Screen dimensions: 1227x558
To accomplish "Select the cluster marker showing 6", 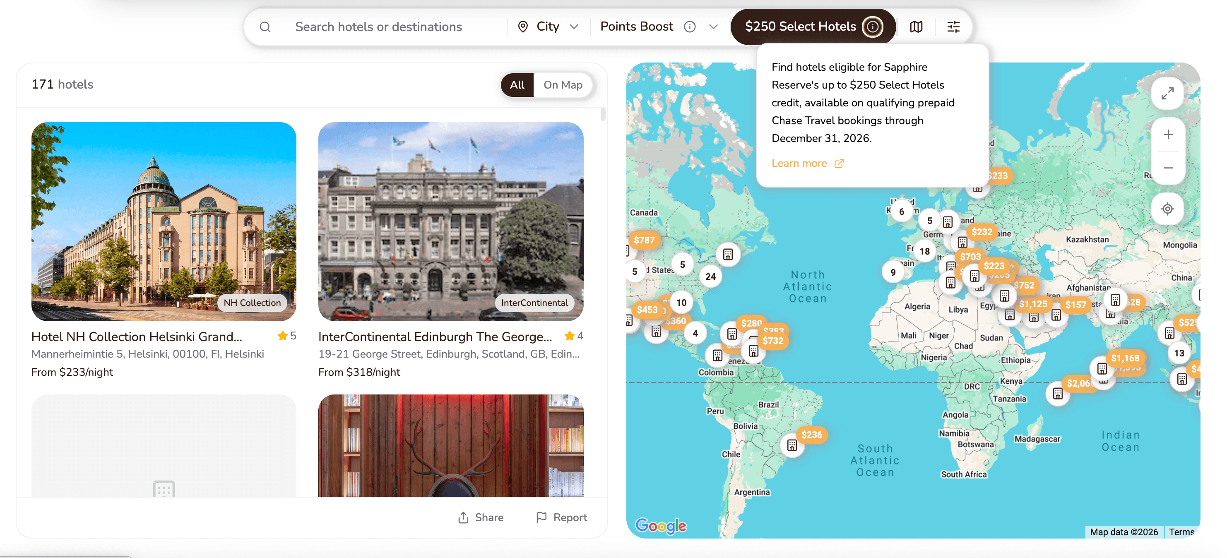I will [901, 212].
